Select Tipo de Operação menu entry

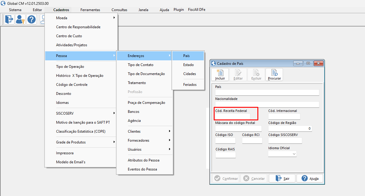click(81, 67)
